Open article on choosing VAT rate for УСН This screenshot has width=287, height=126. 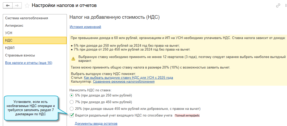[x=128, y=77]
